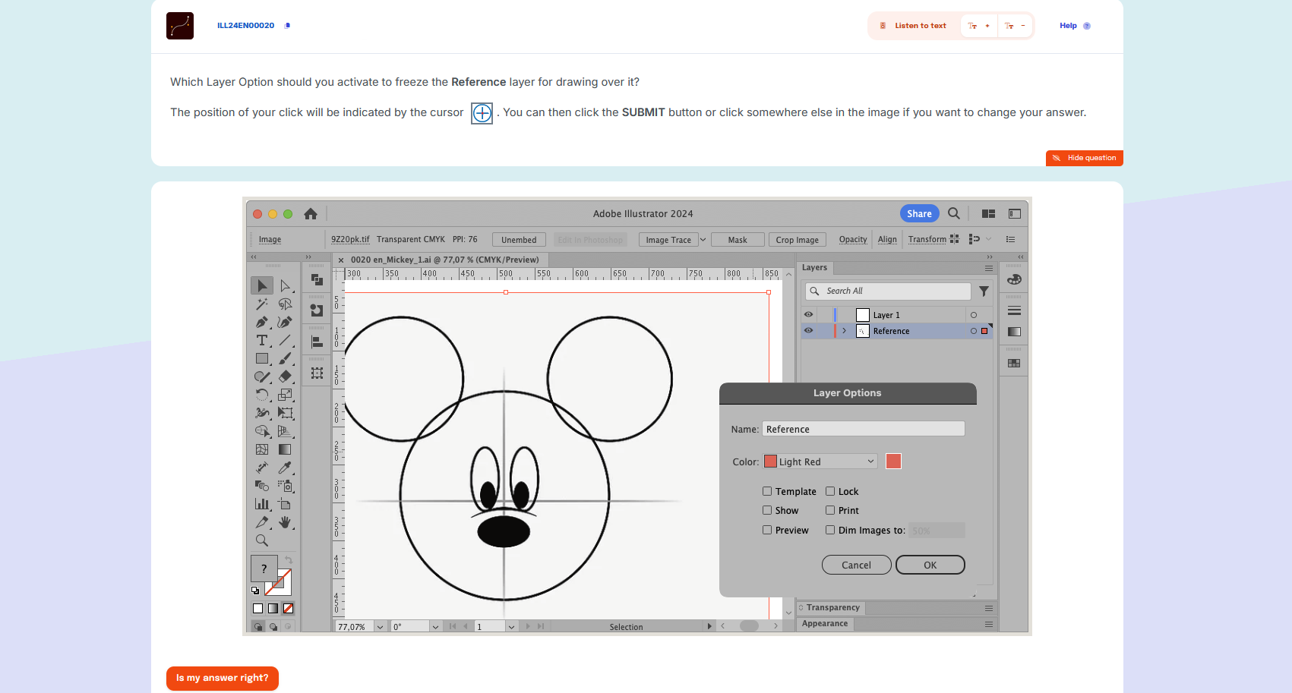Open the Image Trace dropdown arrow
The width and height of the screenshot is (1292, 693).
click(703, 240)
